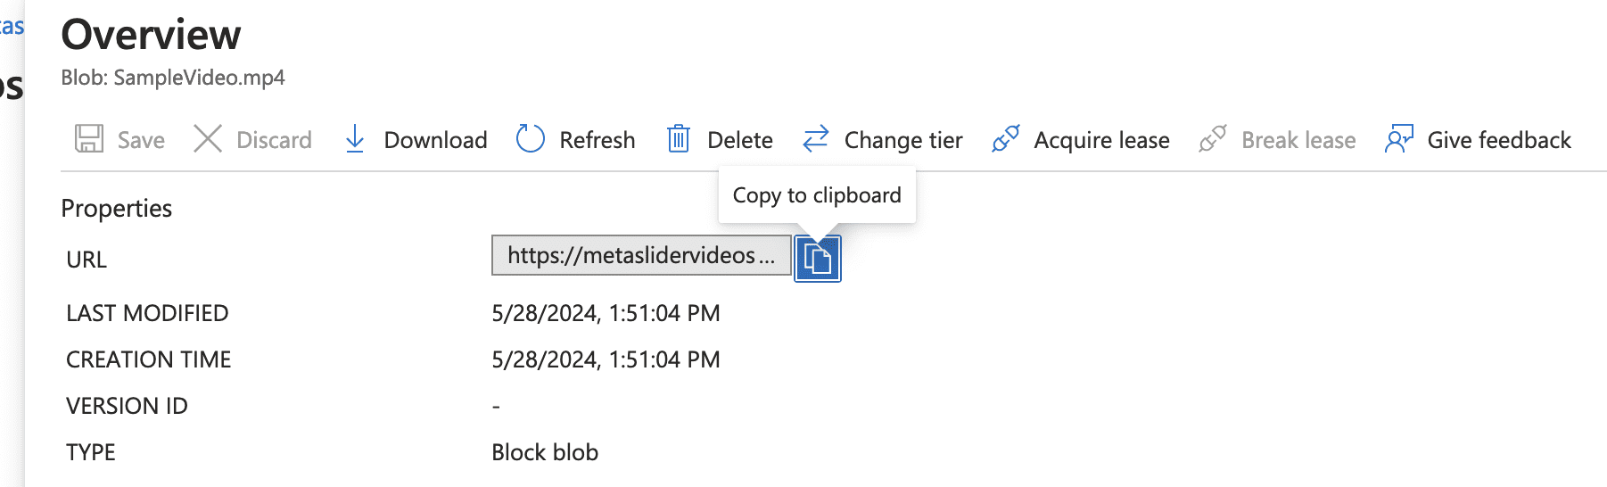The height and width of the screenshot is (487, 1607).
Task: Click the trash can Delete icon
Action: (679, 139)
